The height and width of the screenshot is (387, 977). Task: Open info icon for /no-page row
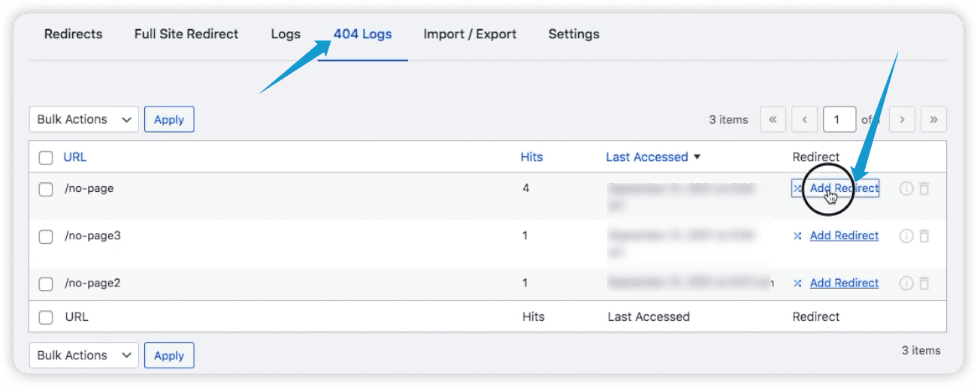(906, 189)
